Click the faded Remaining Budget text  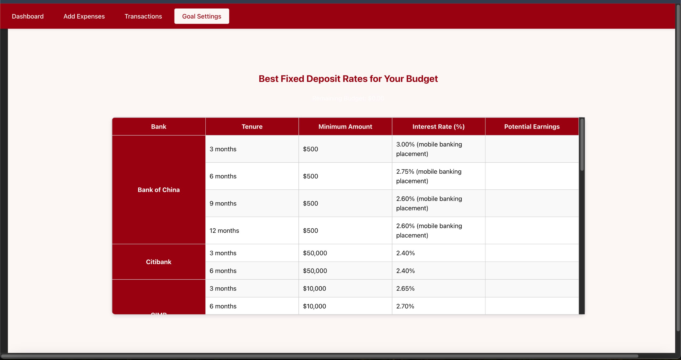[x=348, y=99]
